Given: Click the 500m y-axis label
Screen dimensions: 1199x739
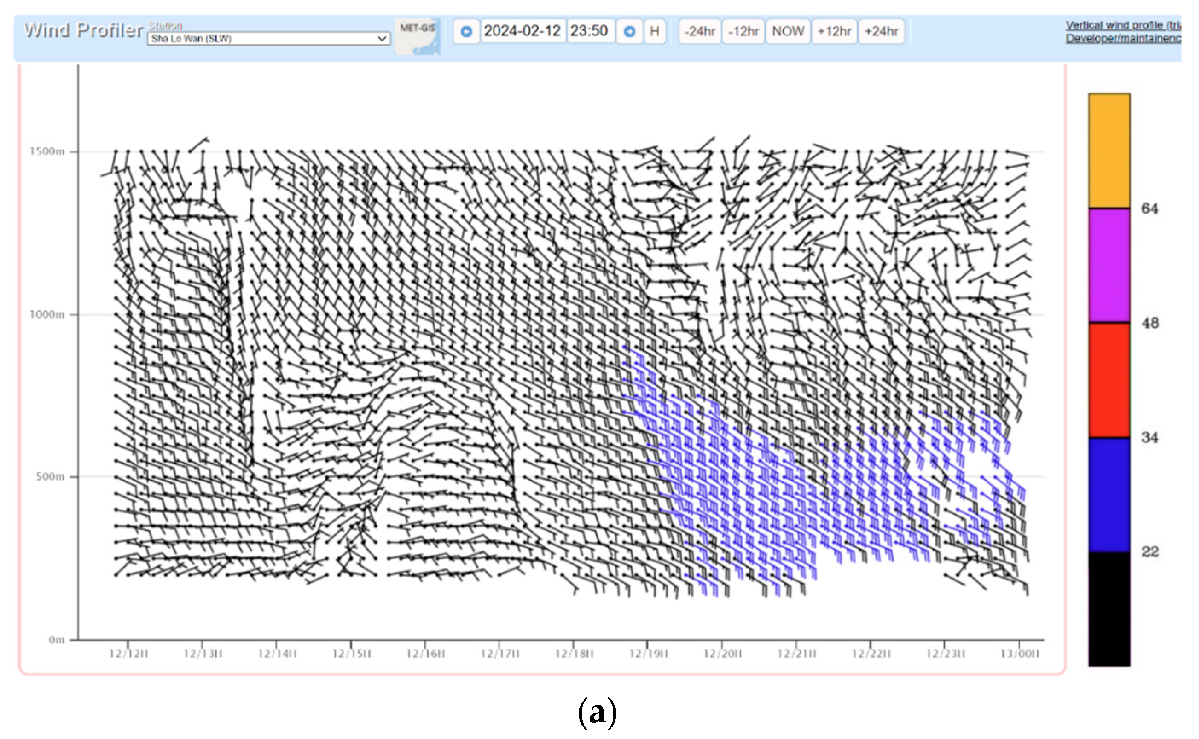Looking at the screenshot, I should tap(50, 476).
